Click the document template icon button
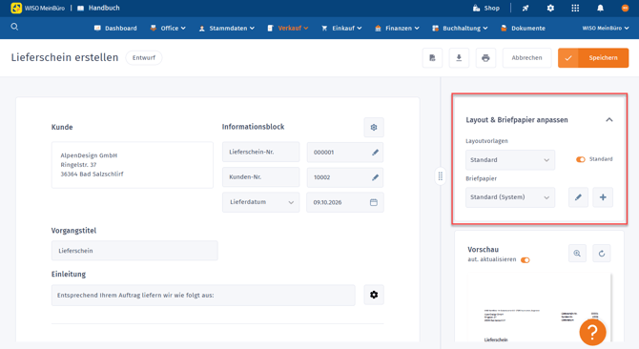This screenshot has height=349, width=639. point(432,58)
